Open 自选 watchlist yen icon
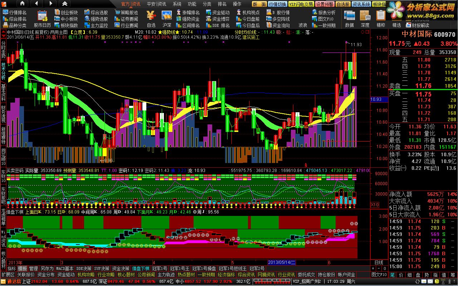Screen dimensions: 458x286 coord(151,19)
